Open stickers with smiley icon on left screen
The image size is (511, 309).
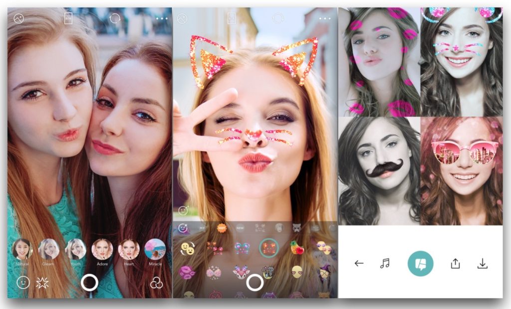pyautogui.click(x=22, y=282)
